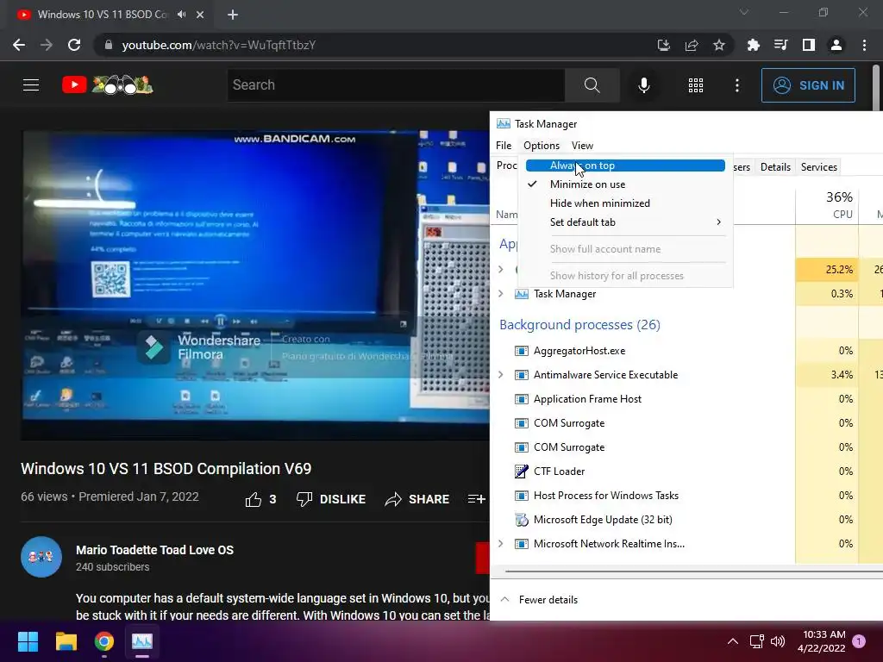Open the Set default tab submenu
Viewport: 883px width, 662px height.
coord(625,222)
